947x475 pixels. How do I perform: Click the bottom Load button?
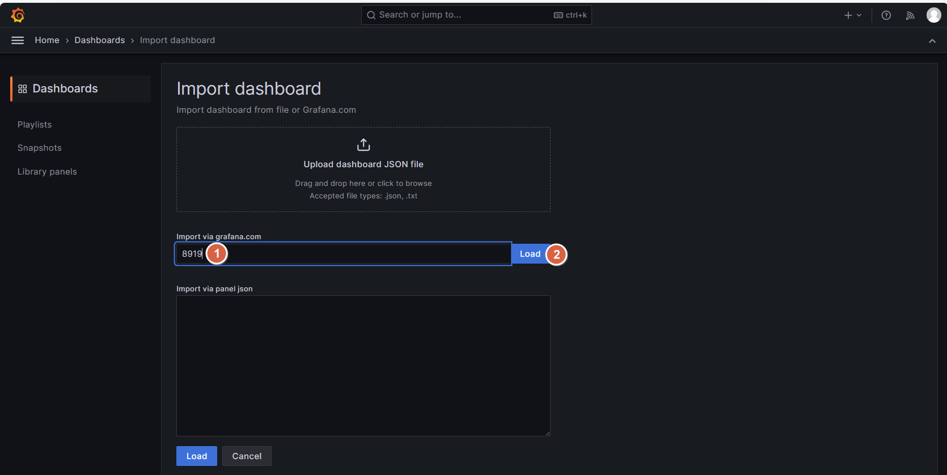197,456
